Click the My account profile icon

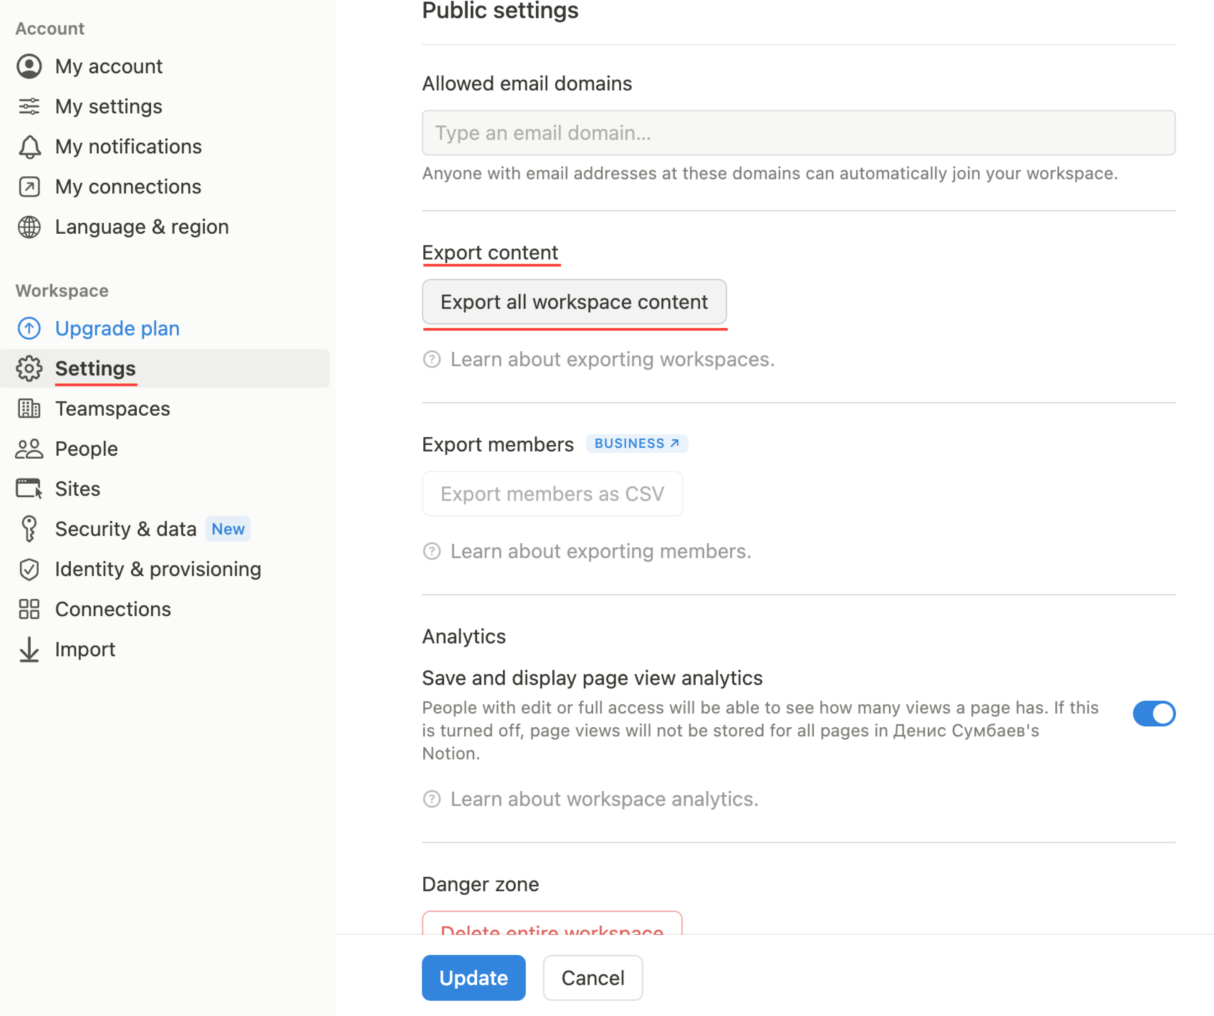(x=29, y=66)
